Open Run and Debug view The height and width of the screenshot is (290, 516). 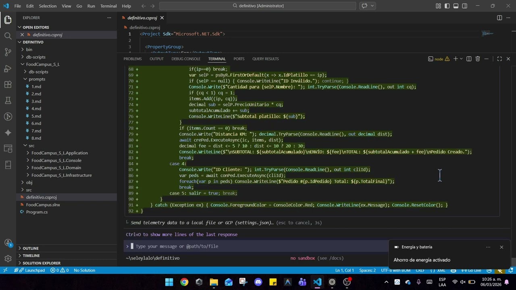pyautogui.click(x=8, y=68)
